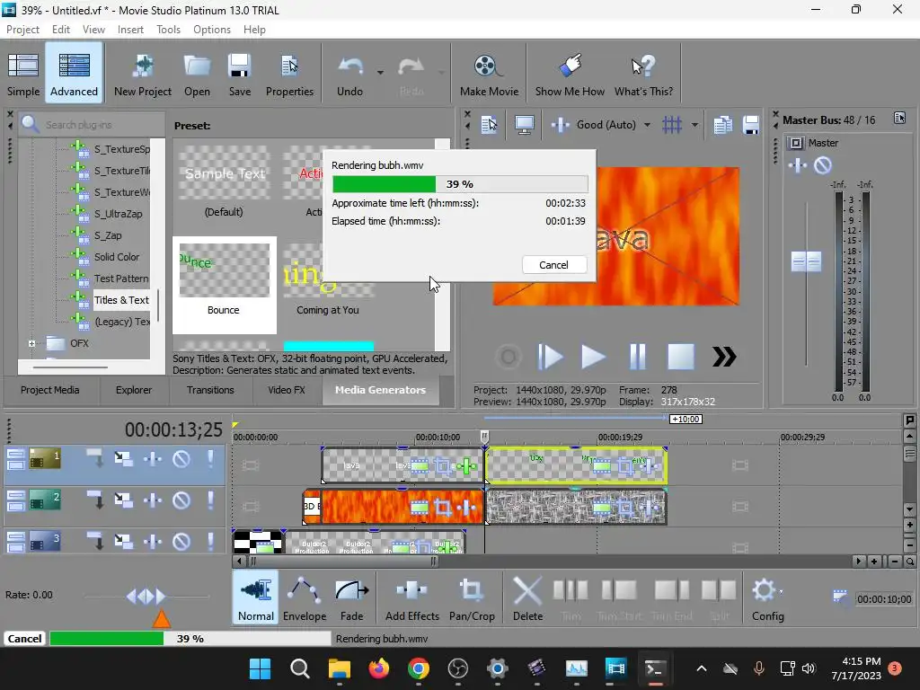Screen dimensions: 920x690
Task: Click the Open folder icon
Action: coord(197,75)
